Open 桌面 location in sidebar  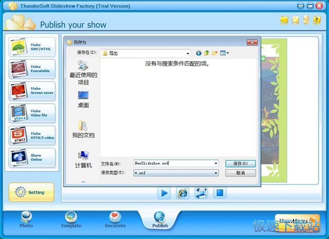83,99
